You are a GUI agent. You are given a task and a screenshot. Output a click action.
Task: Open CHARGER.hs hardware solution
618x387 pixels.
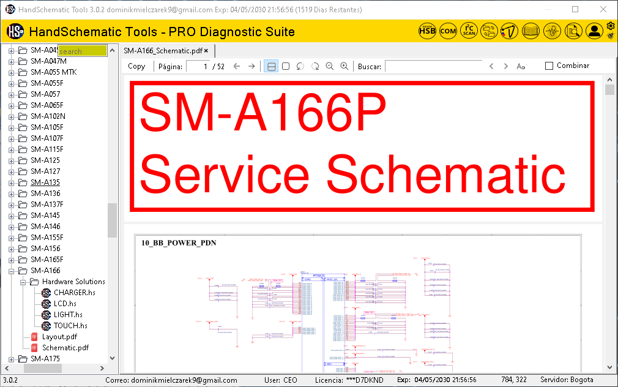(x=75, y=292)
